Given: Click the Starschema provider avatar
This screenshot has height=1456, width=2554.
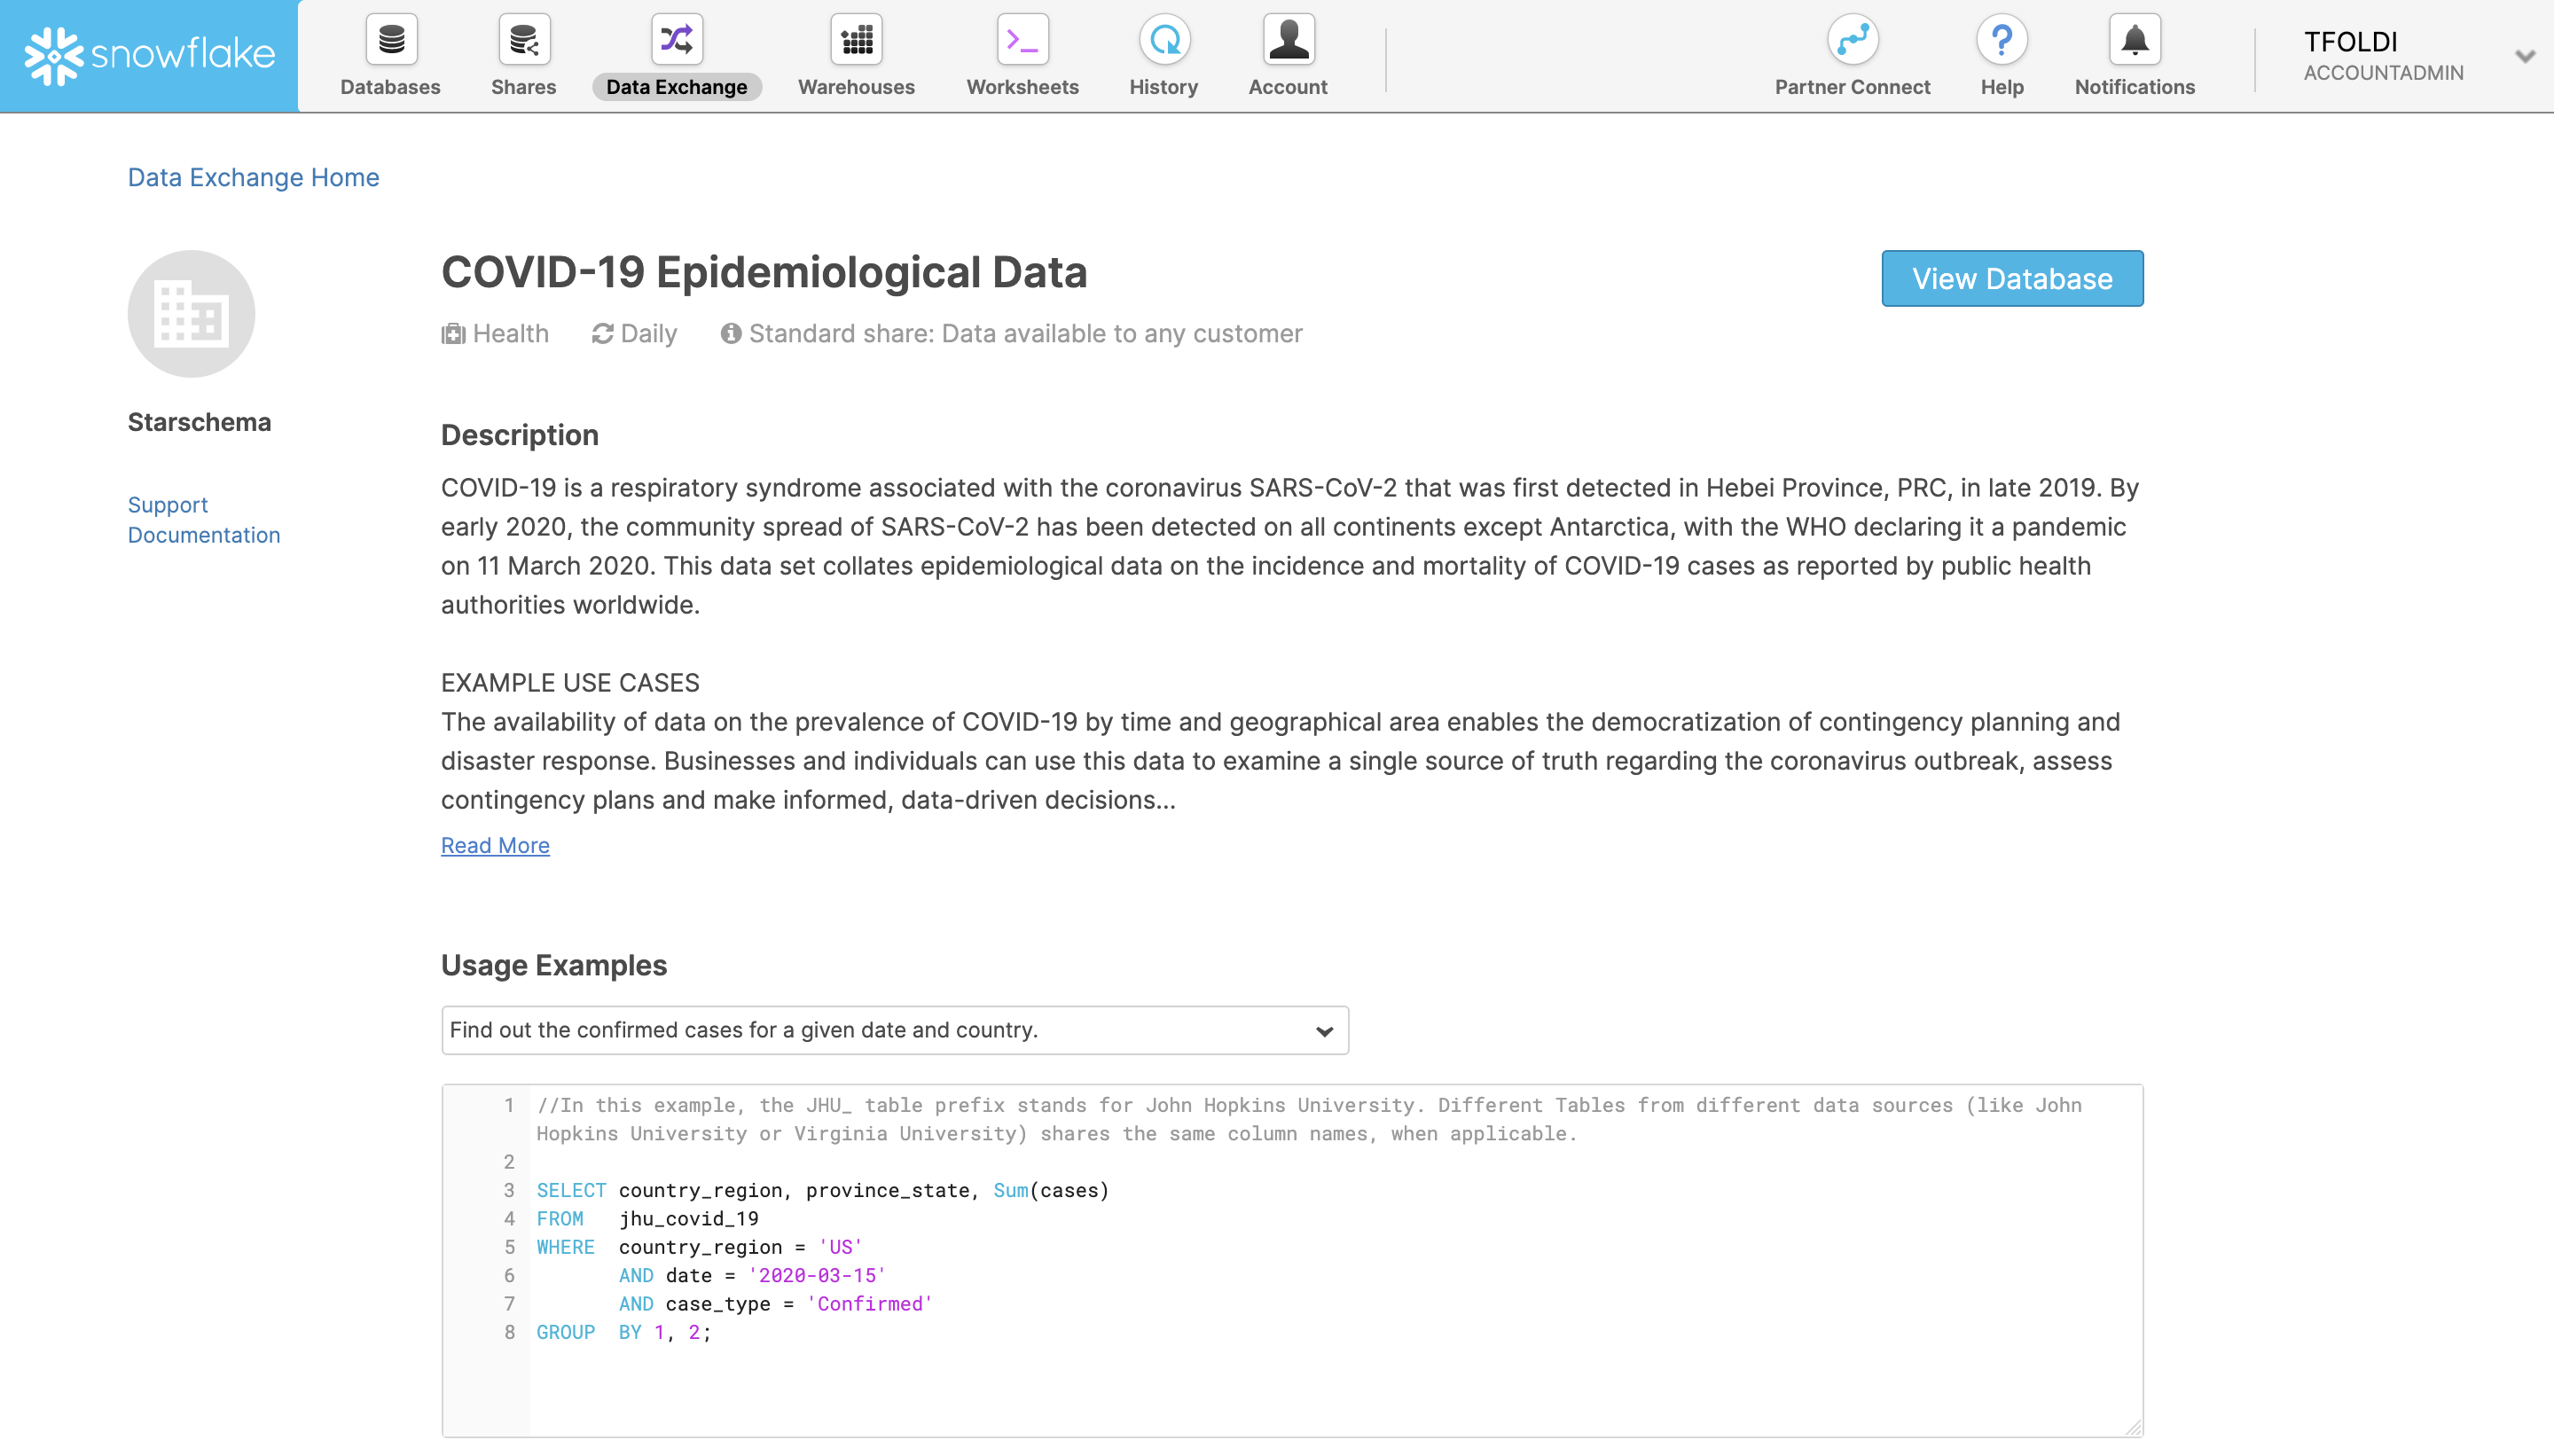Looking at the screenshot, I should [x=191, y=314].
